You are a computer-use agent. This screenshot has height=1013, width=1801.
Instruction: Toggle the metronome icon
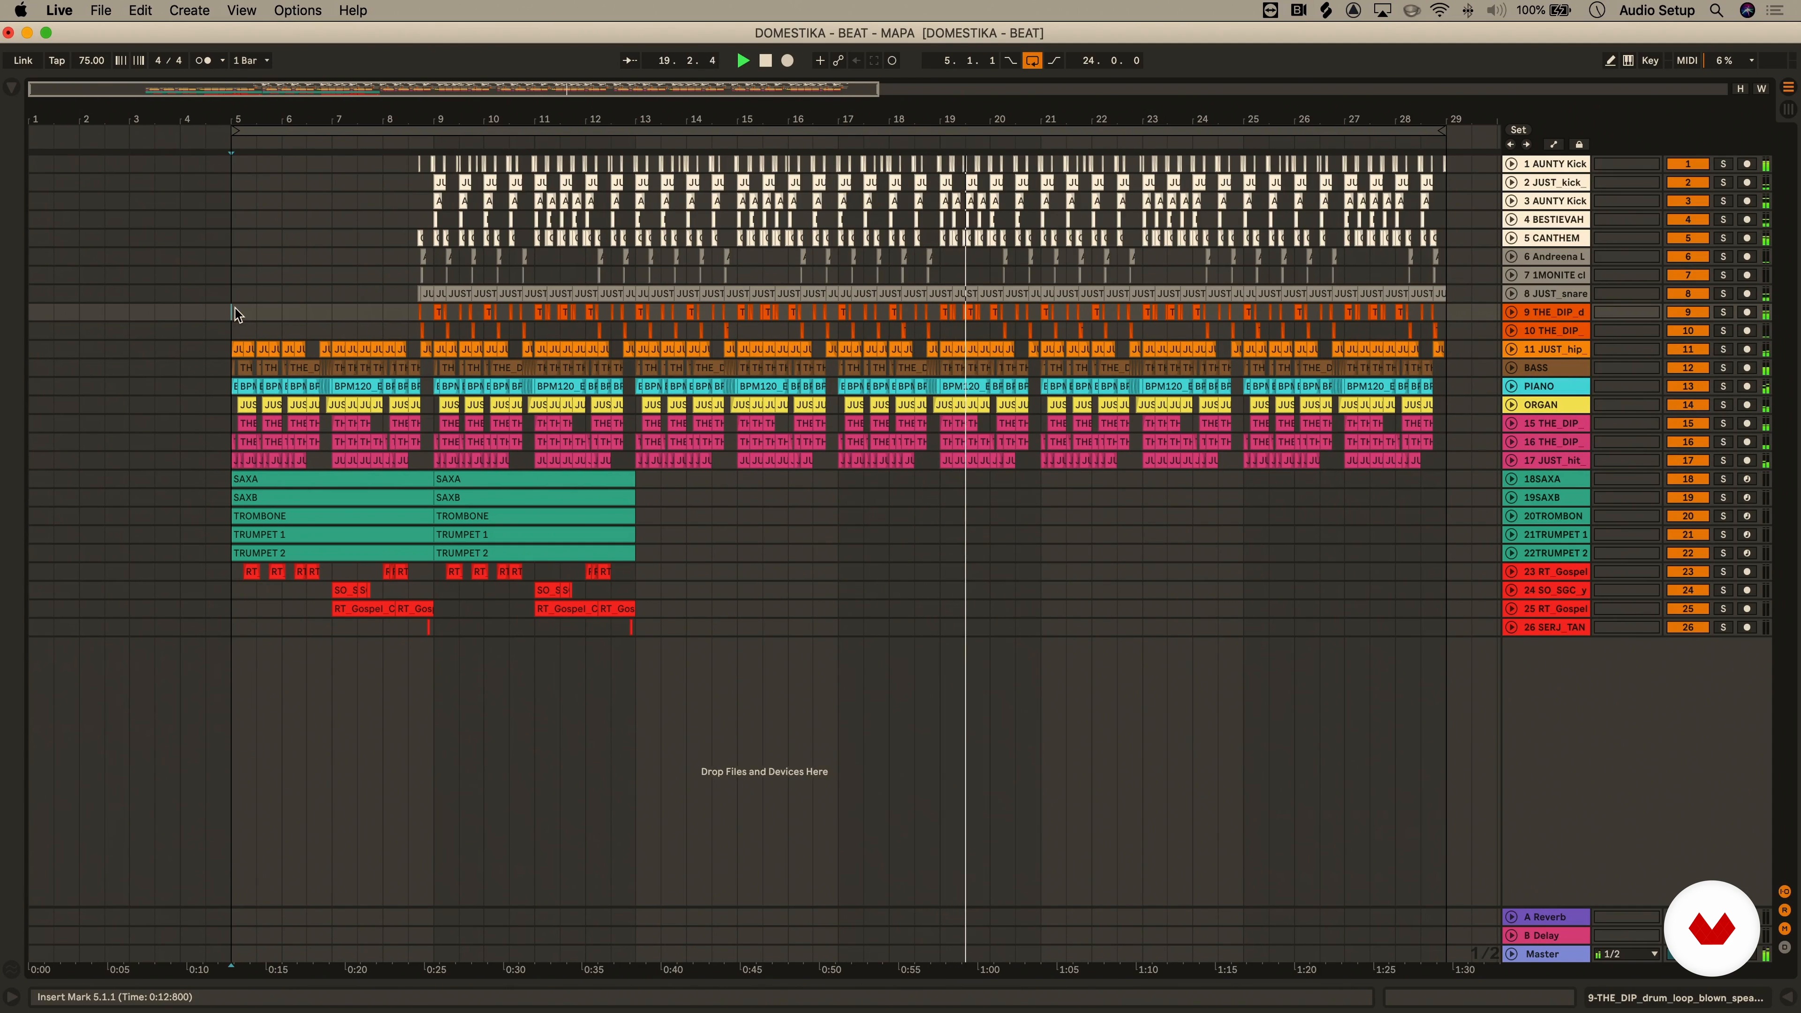point(203,61)
